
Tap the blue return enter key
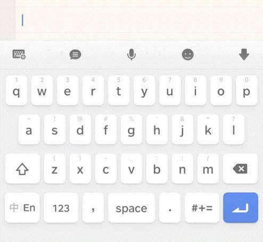pyautogui.click(x=241, y=207)
